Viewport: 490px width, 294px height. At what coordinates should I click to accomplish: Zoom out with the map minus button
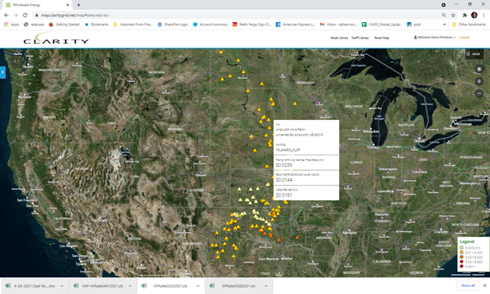tap(479, 93)
